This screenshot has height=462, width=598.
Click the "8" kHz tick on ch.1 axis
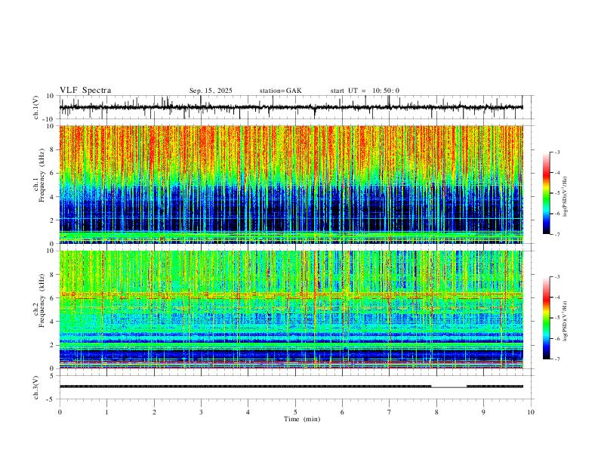(x=53, y=149)
